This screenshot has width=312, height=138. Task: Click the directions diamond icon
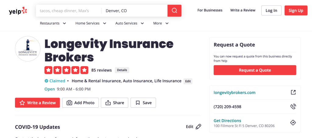(293, 123)
